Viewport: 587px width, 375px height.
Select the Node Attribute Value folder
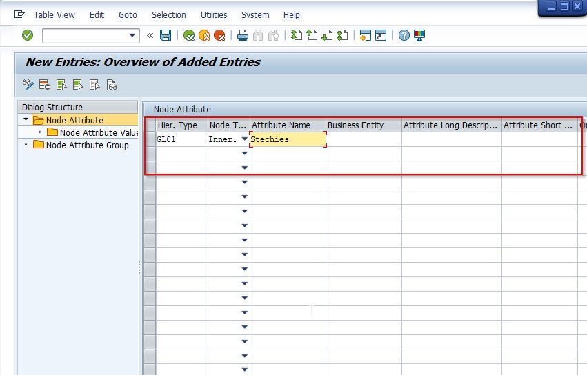point(92,132)
